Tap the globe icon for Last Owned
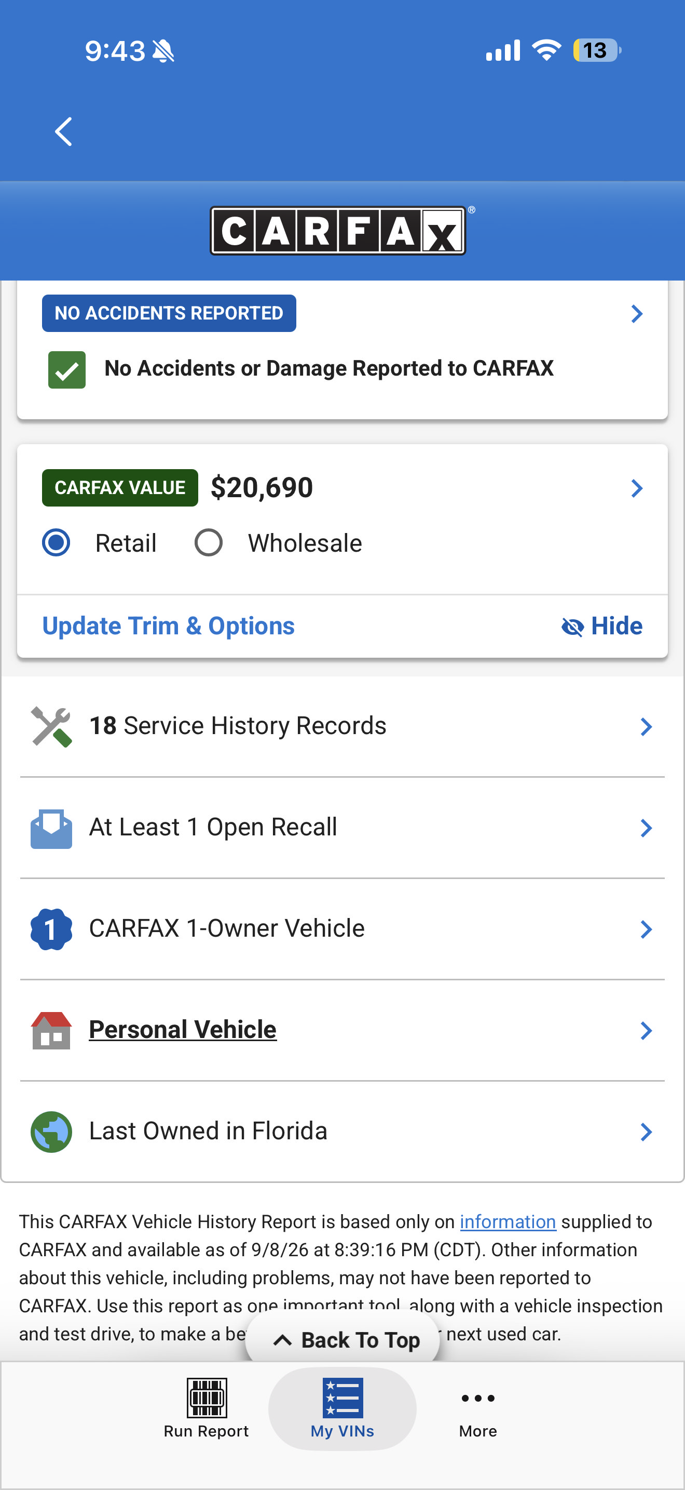 point(51,1132)
